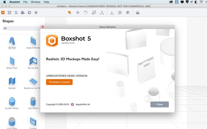Open the grid-view panel icon in toolbar

9,13
